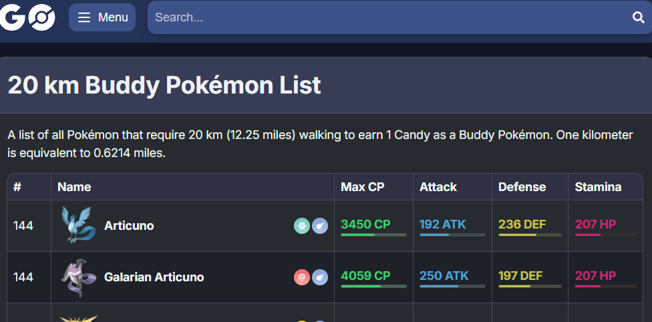Click Galarian Articuno's number 144 cell
This screenshot has height=322, width=652.
click(29, 277)
